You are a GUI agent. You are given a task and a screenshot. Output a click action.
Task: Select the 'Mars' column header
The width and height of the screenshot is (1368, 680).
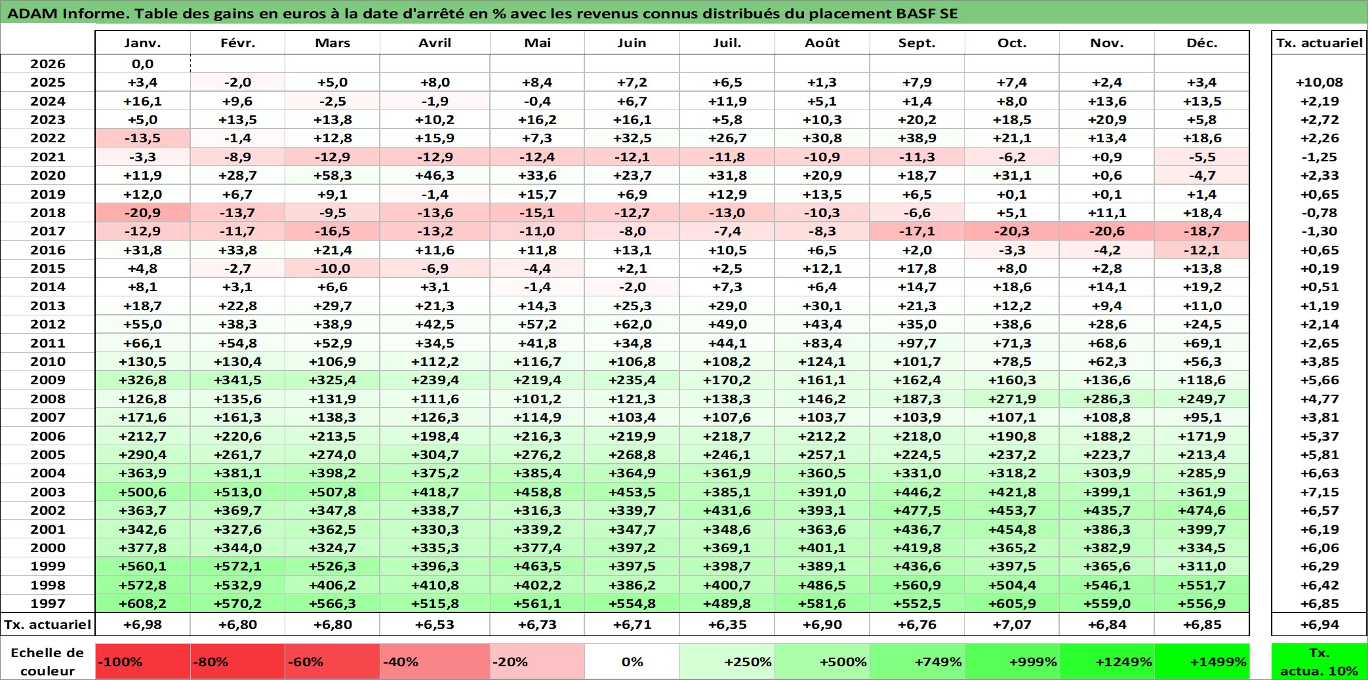click(332, 43)
